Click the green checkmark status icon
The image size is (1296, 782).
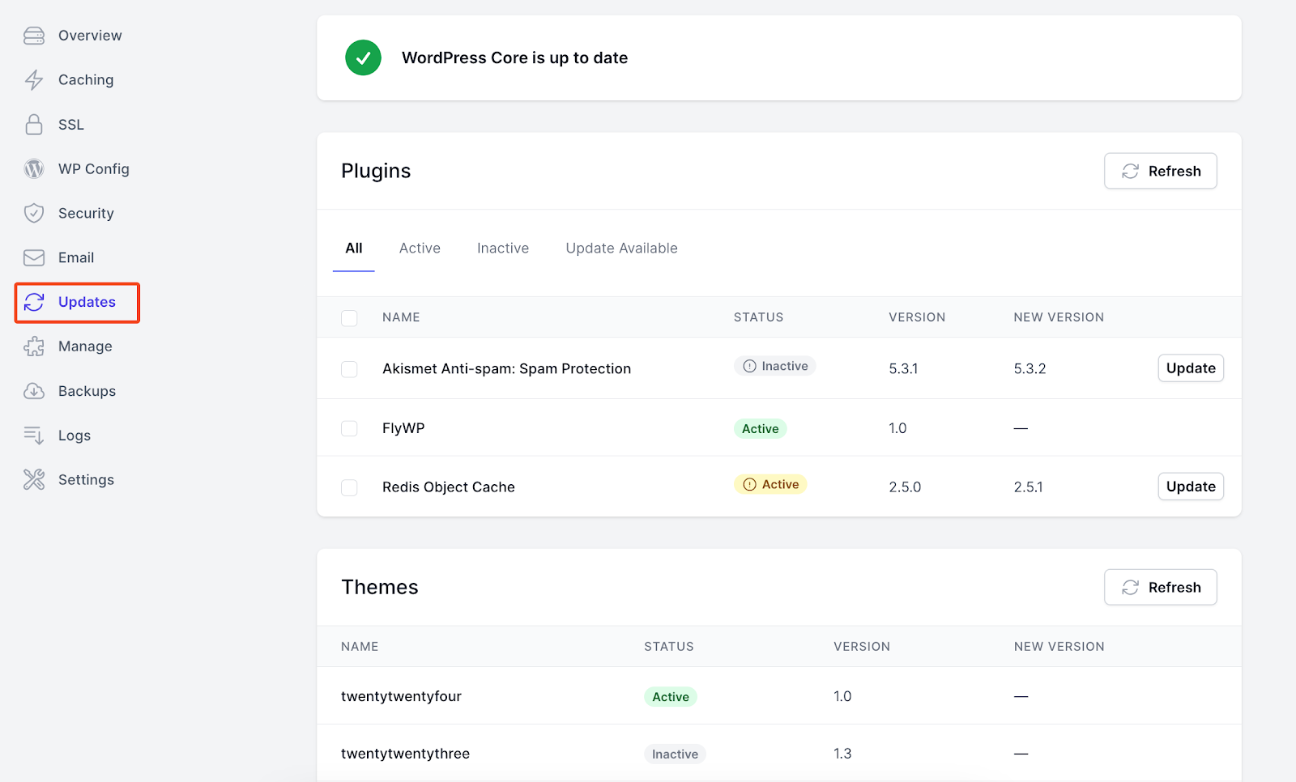pos(363,57)
